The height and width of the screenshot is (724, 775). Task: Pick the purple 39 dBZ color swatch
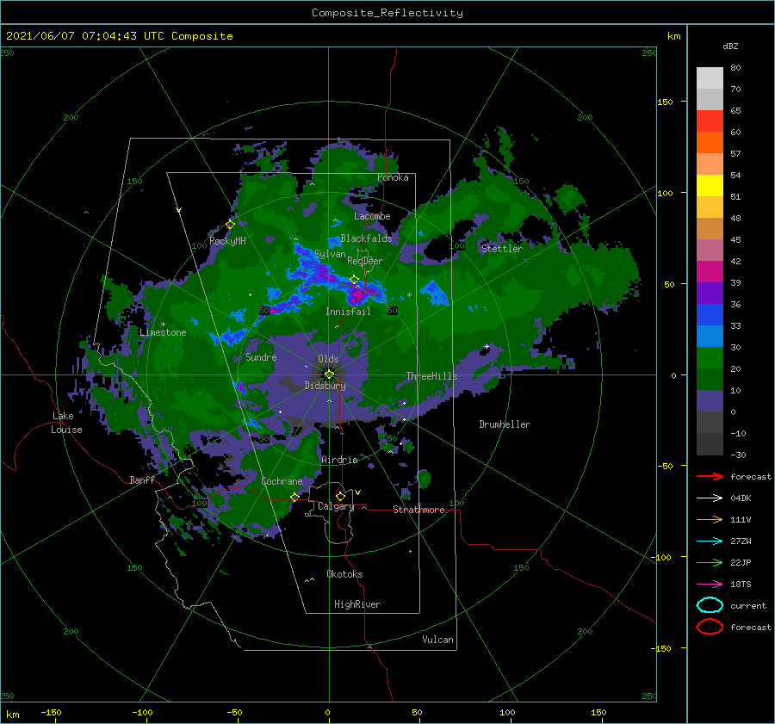click(710, 293)
